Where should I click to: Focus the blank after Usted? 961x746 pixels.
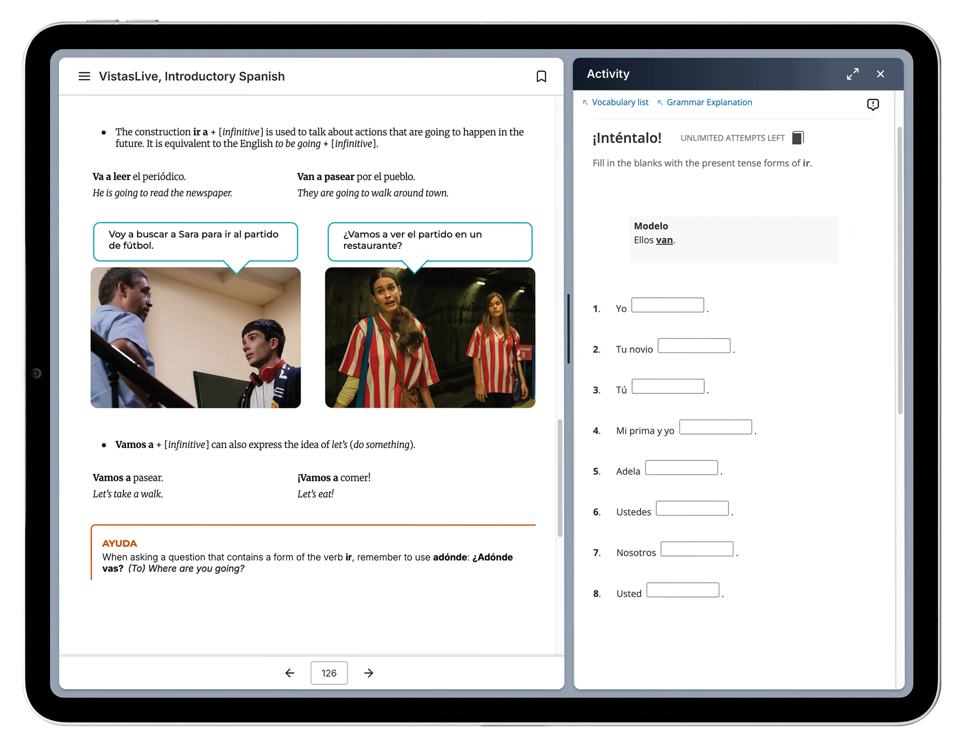point(683,590)
